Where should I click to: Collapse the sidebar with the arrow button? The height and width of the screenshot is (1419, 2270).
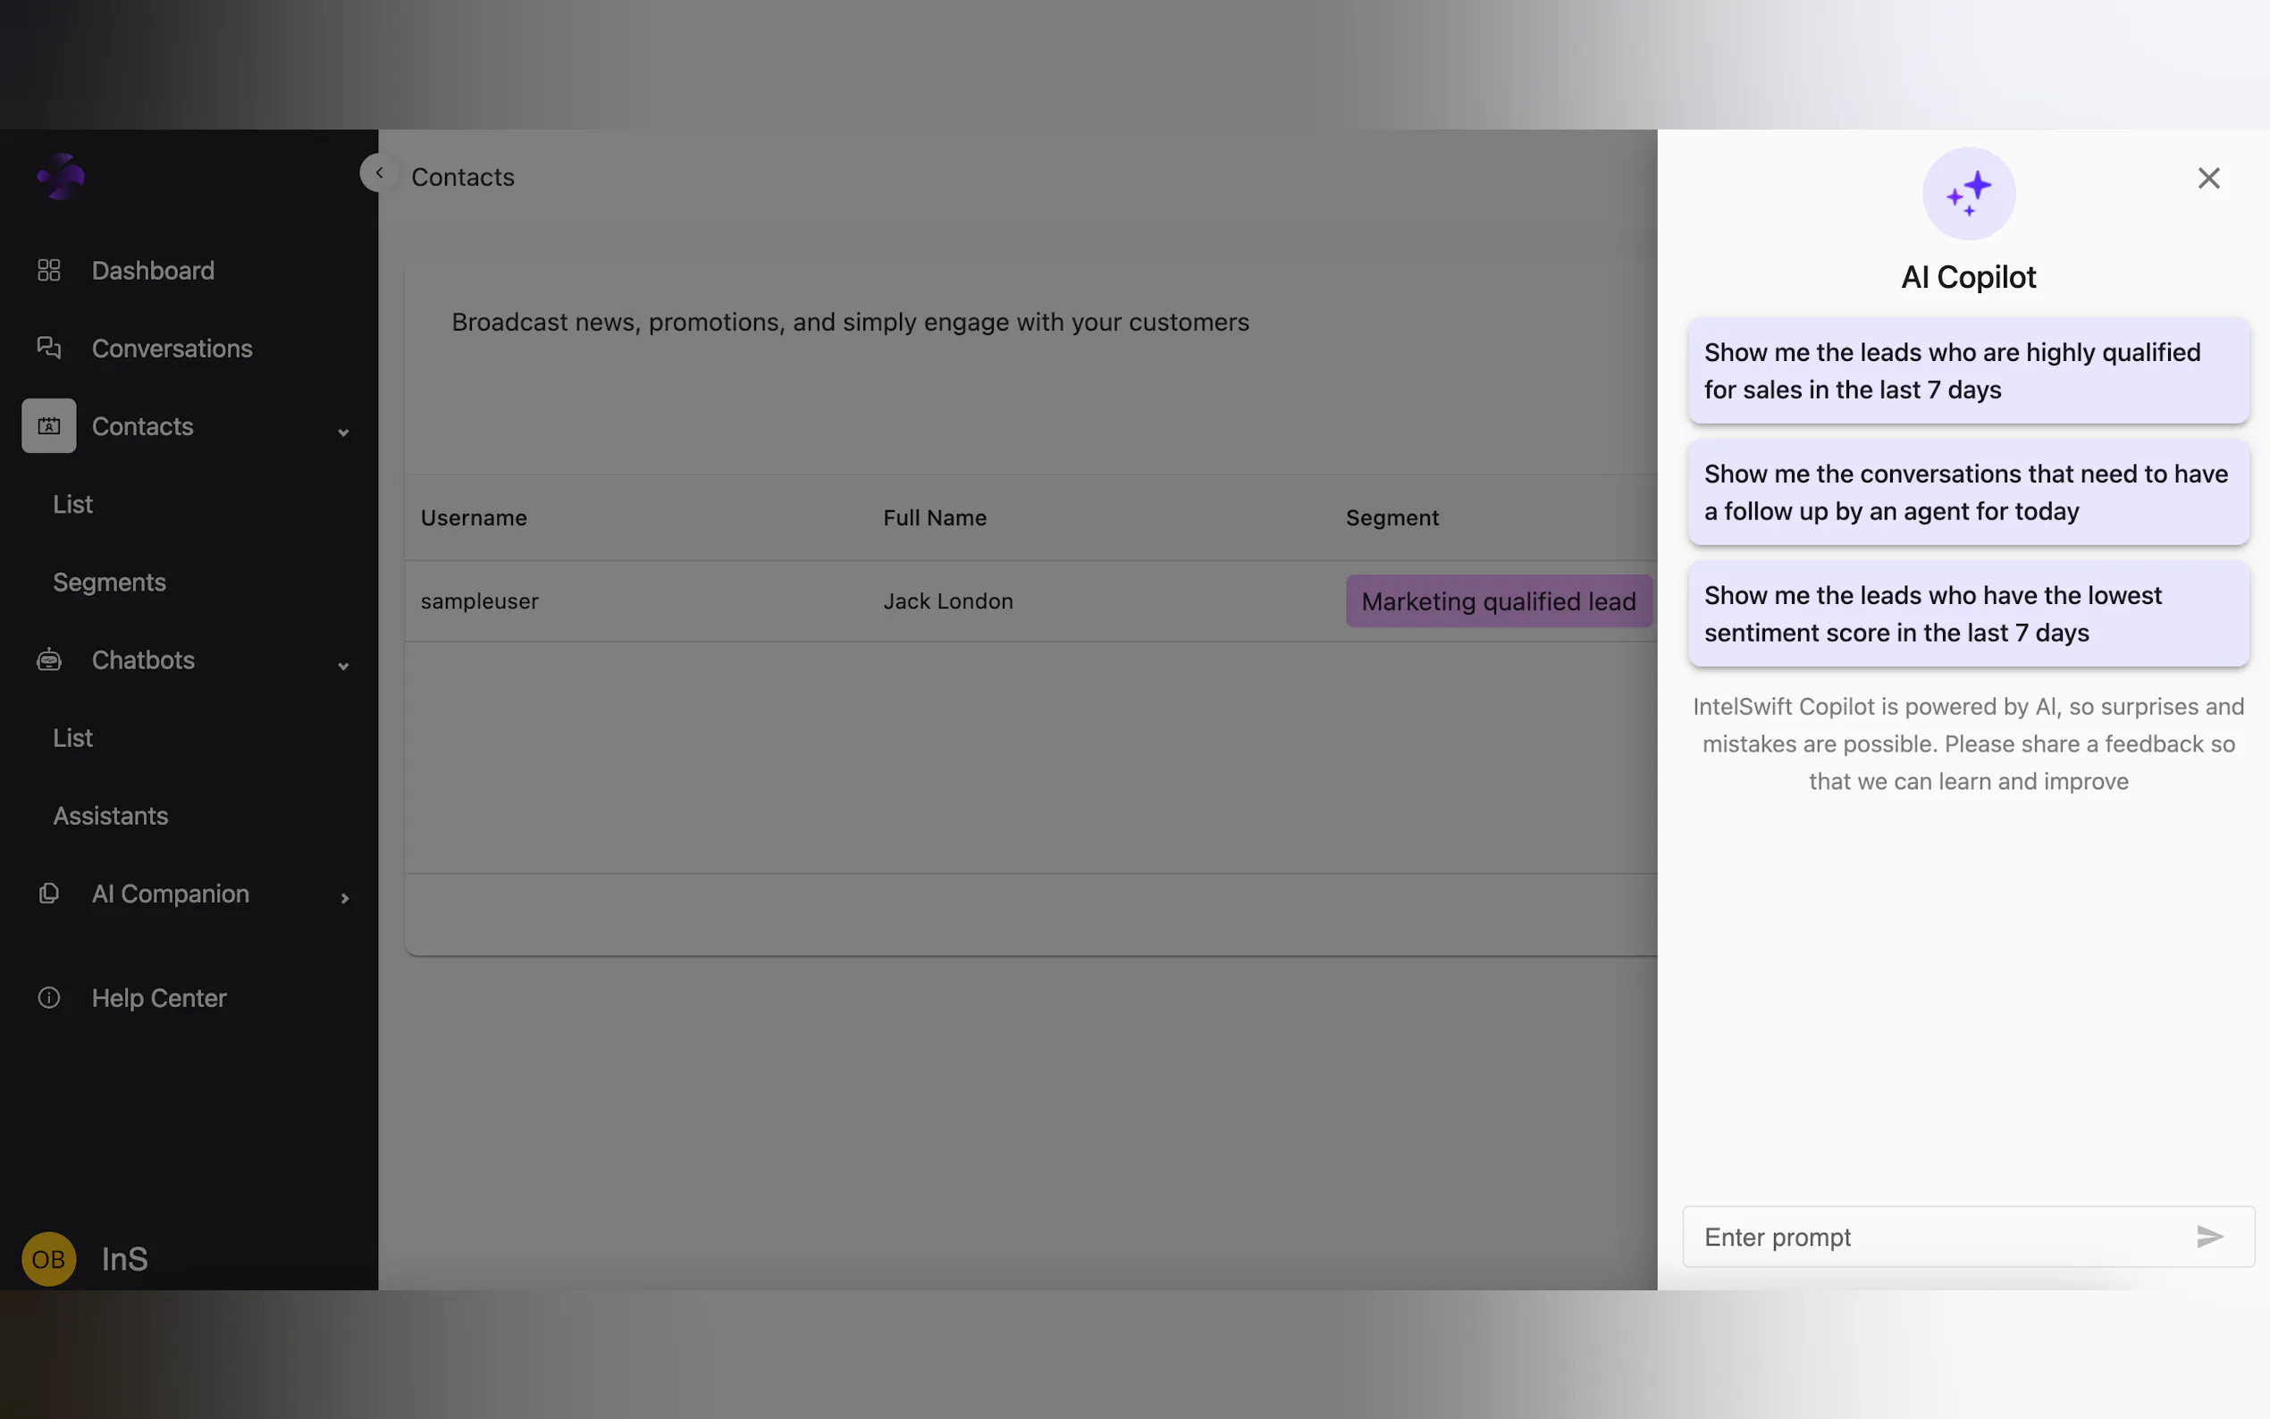click(379, 172)
